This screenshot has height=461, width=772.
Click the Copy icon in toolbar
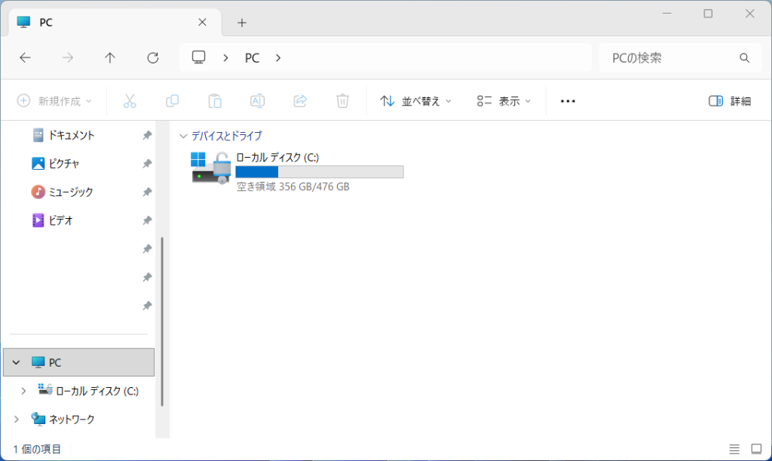(172, 100)
